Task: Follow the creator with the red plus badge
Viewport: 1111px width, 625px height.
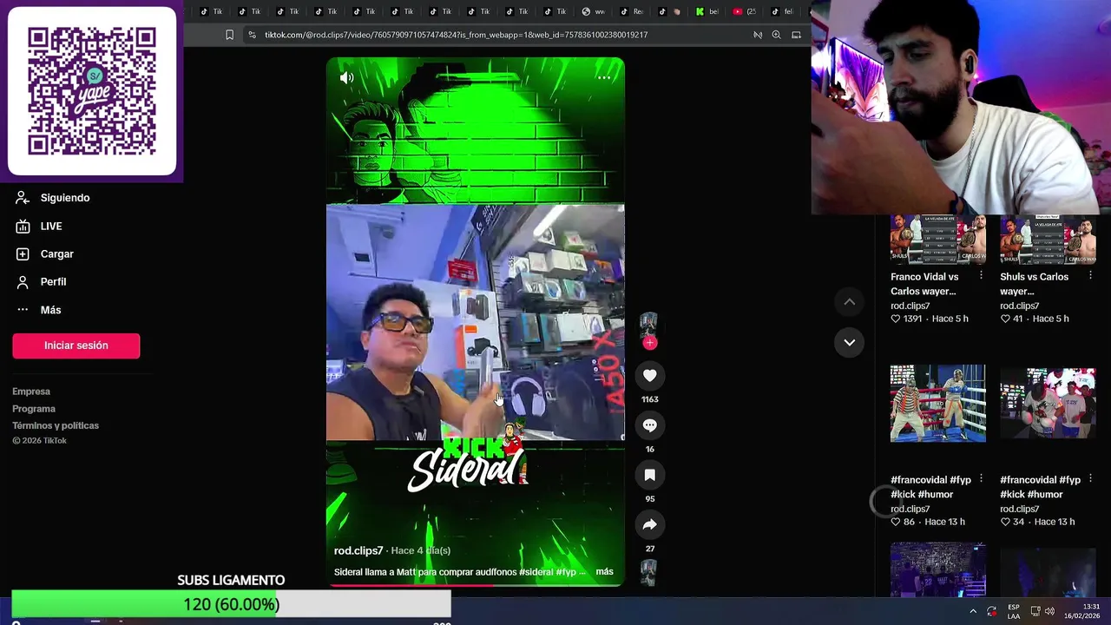Action: coord(649,343)
